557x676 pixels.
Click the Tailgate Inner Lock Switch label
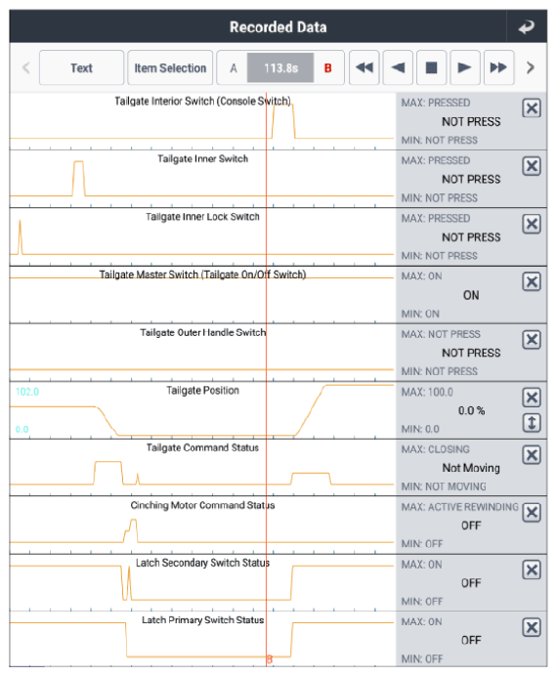[202, 217]
